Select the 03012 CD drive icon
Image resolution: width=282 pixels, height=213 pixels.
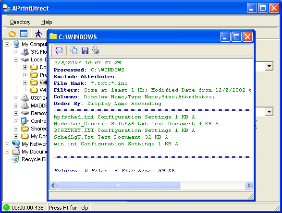(25, 98)
